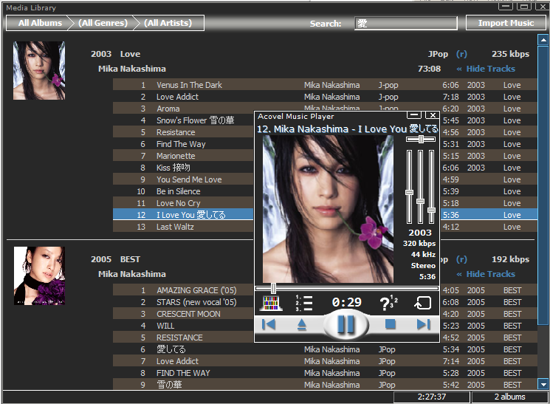Click the (r) rating link for BEST album
The height and width of the screenshot is (404, 550).
(461, 259)
